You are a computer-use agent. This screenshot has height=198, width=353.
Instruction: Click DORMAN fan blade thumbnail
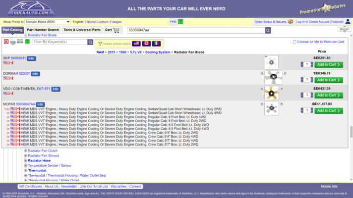pyautogui.click(x=273, y=77)
